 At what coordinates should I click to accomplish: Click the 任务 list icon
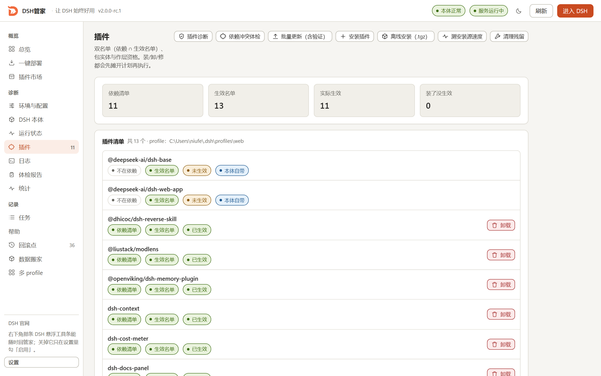tap(12, 217)
